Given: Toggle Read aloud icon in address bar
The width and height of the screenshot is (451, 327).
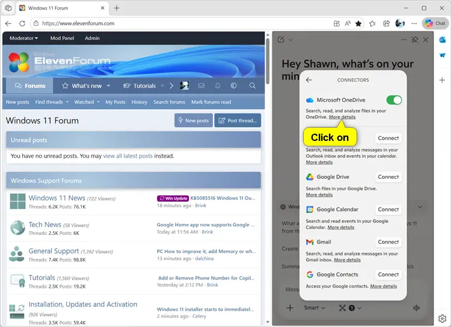Looking at the screenshot, I should (x=348, y=23).
